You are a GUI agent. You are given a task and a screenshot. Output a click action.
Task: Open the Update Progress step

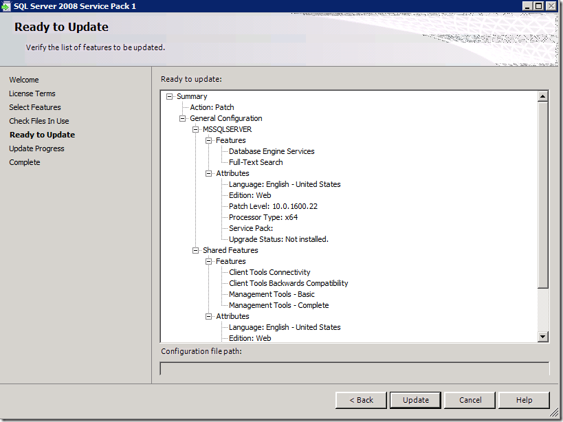pyautogui.click(x=36, y=148)
